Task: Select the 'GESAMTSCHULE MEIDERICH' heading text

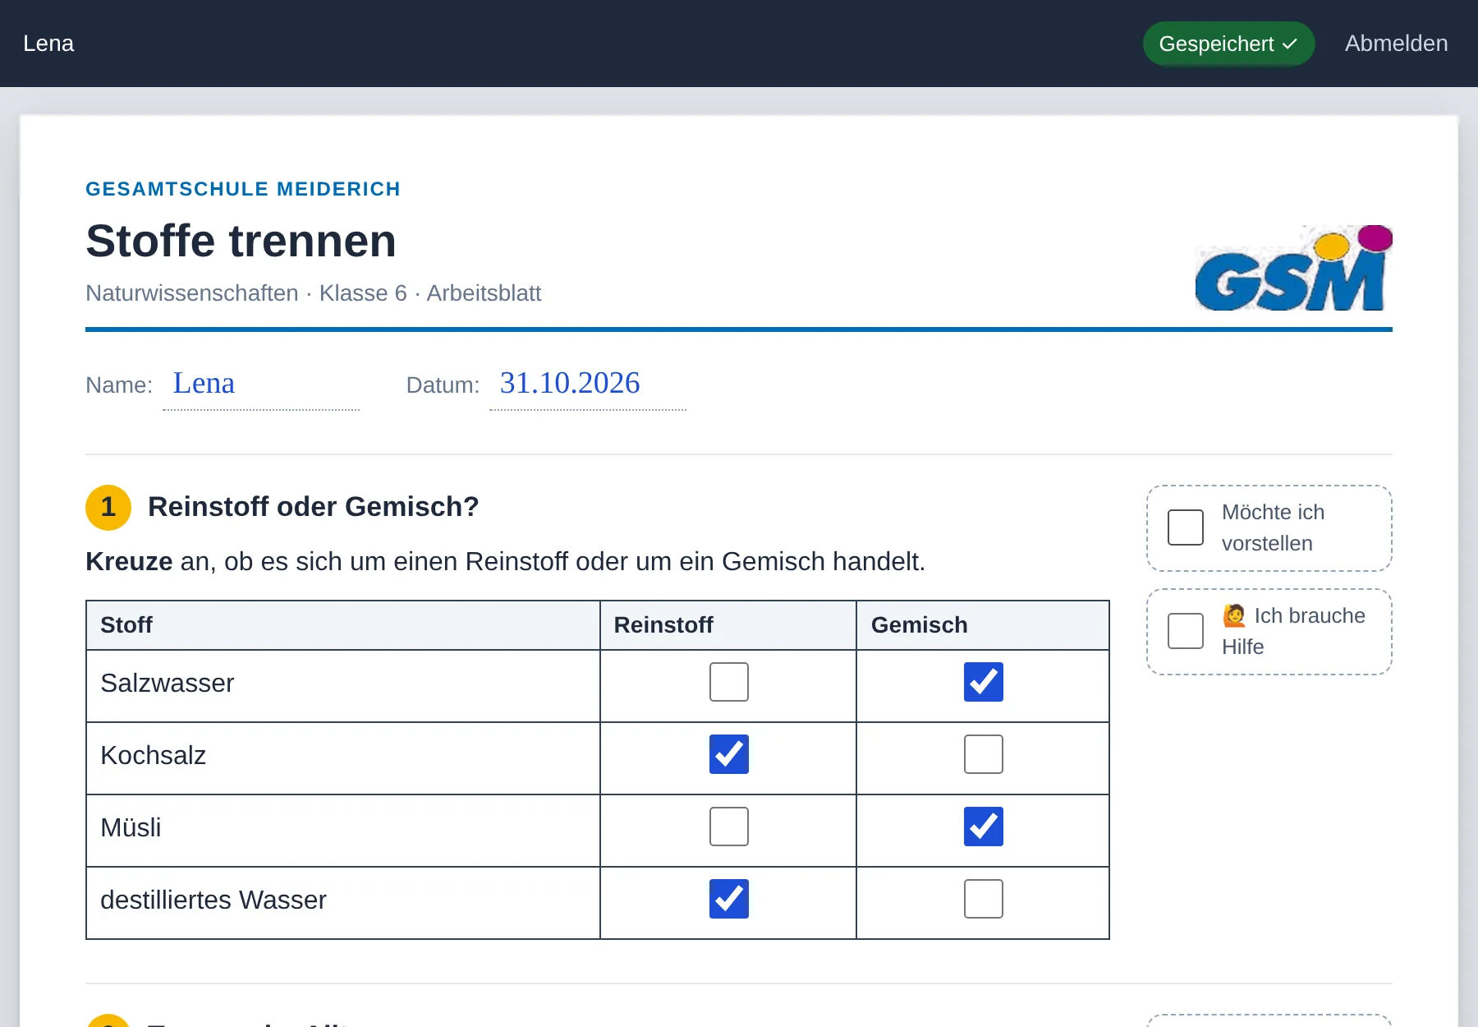Action: pos(243,189)
